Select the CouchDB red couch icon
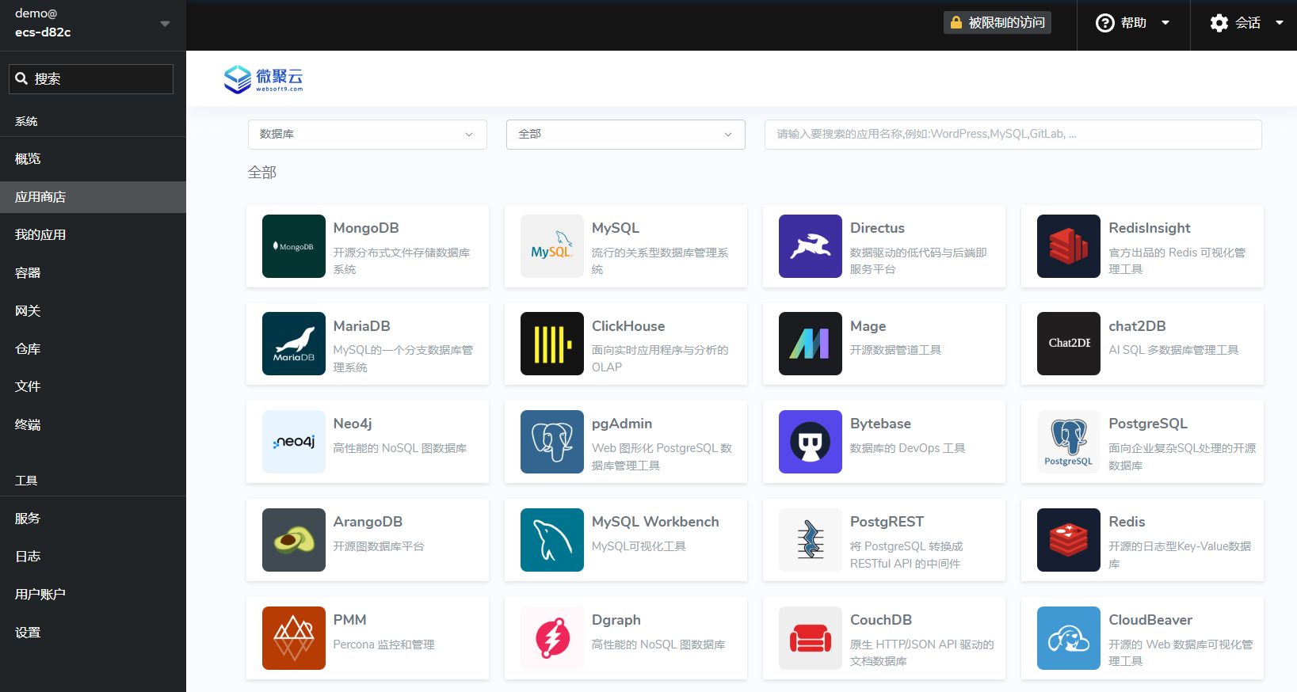 tap(810, 638)
